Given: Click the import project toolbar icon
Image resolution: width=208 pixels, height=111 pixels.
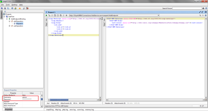Looking at the screenshot, I should click(5, 8).
